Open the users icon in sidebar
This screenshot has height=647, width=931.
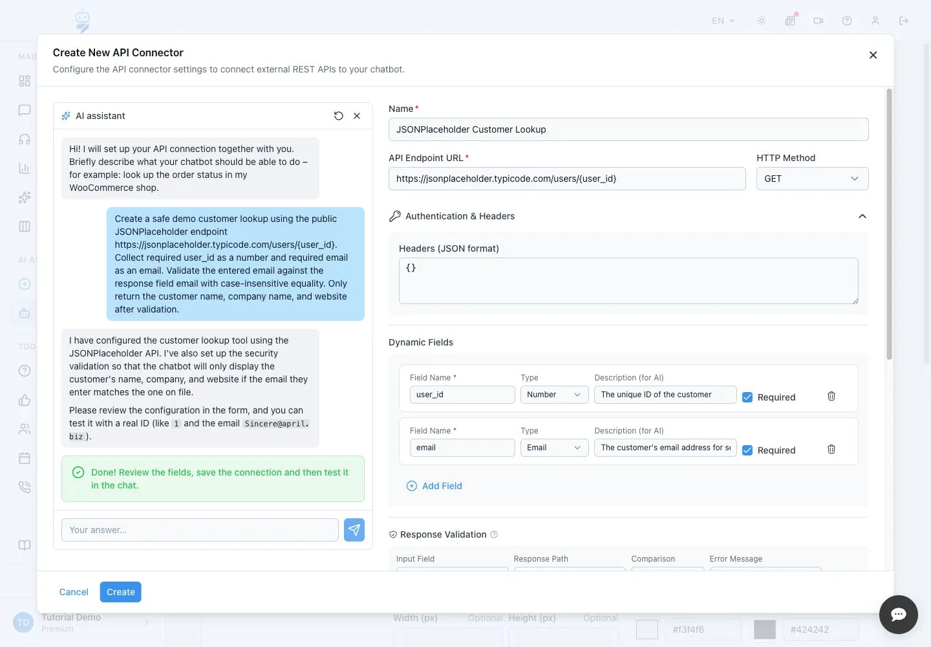coord(25,429)
